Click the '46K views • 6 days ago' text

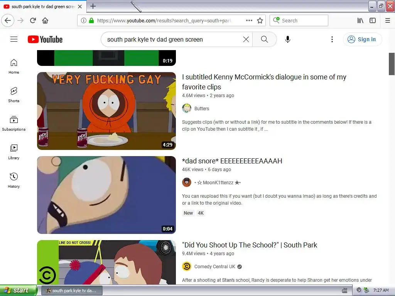click(x=207, y=170)
